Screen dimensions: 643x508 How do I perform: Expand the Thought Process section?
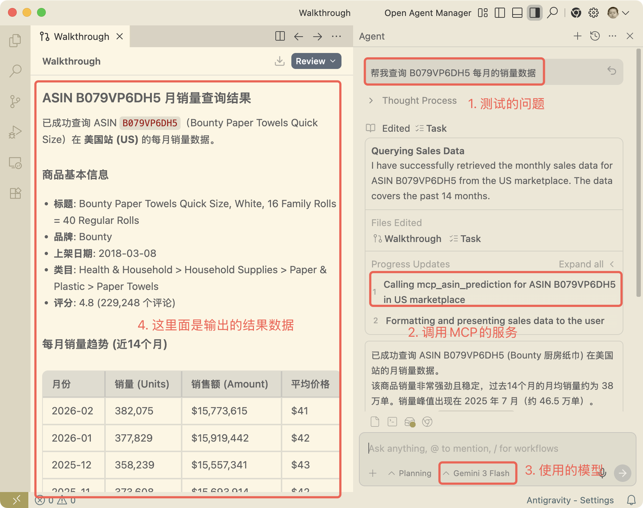(x=413, y=101)
